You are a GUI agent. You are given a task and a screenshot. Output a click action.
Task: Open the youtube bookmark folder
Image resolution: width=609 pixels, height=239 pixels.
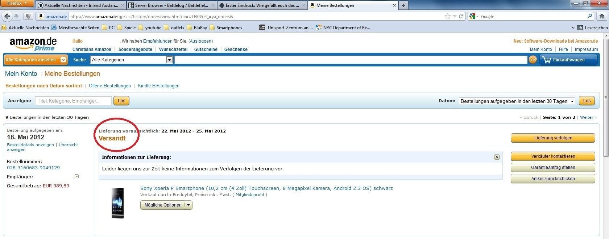[150, 27]
